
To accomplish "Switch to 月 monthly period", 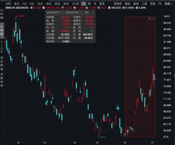I will click(x=95, y=4).
